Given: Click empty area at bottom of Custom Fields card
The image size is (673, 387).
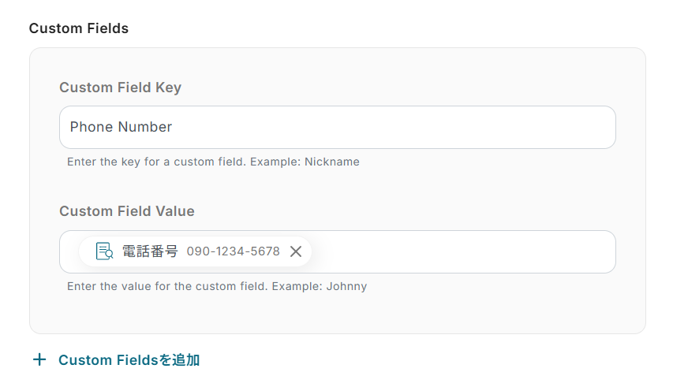Looking at the screenshot, I should (337, 314).
